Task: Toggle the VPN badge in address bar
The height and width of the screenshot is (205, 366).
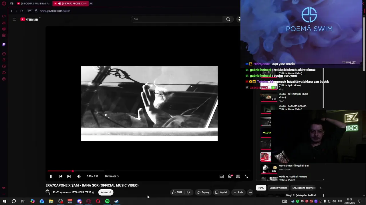Action: (29, 11)
